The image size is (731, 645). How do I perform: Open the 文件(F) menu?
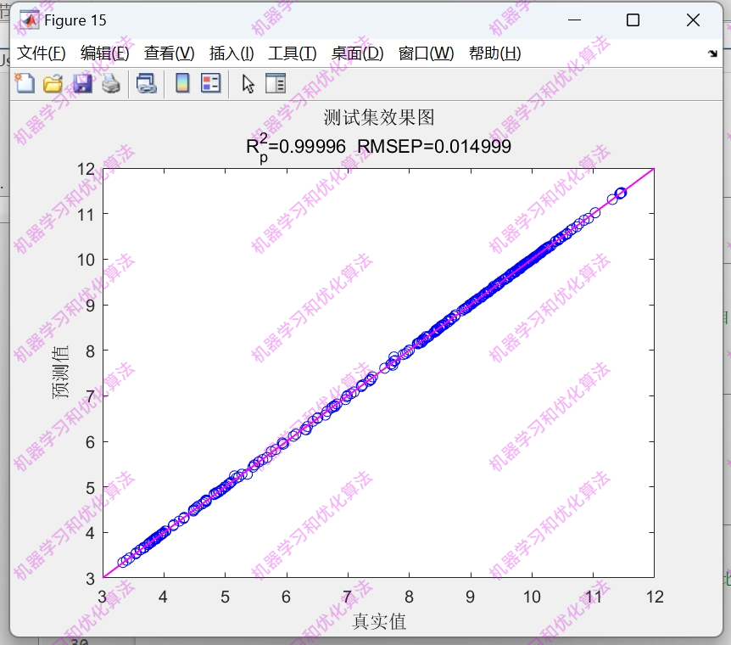(41, 53)
